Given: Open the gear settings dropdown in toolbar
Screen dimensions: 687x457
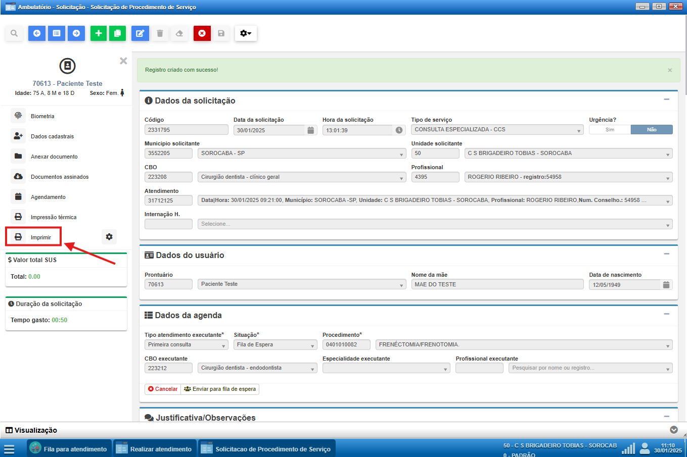Looking at the screenshot, I should coord(246,33).
